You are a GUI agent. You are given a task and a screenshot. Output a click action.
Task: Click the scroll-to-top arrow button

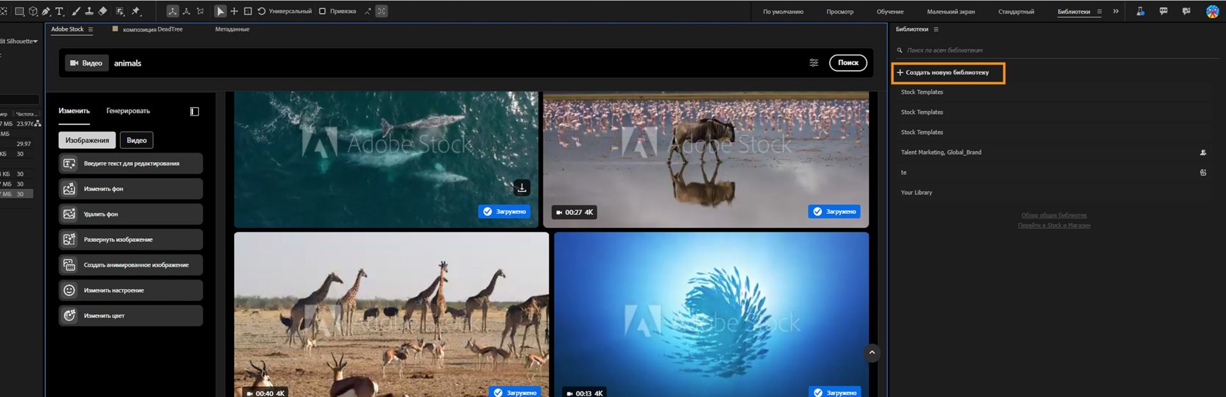pos(872,353)
